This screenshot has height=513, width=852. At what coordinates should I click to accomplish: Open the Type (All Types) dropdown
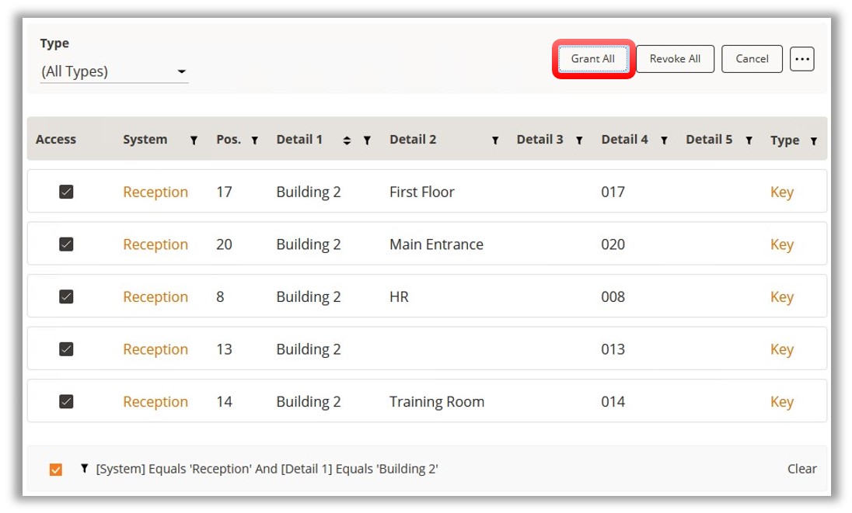114,71
